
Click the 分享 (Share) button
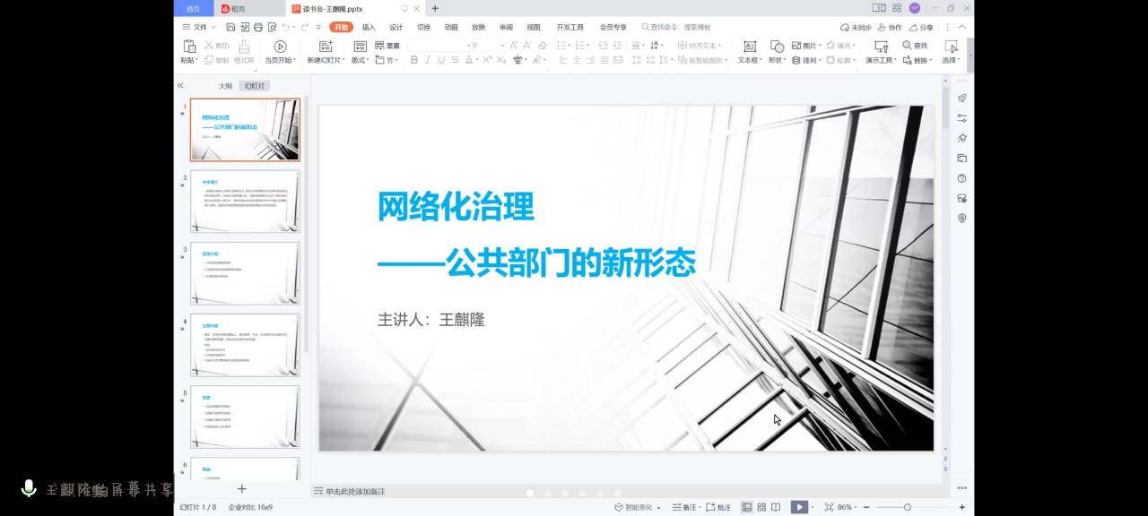coord(921,28)
